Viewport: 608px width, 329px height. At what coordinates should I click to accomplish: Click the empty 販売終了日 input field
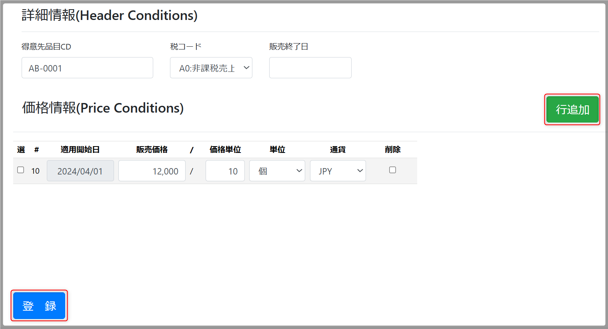310,68
